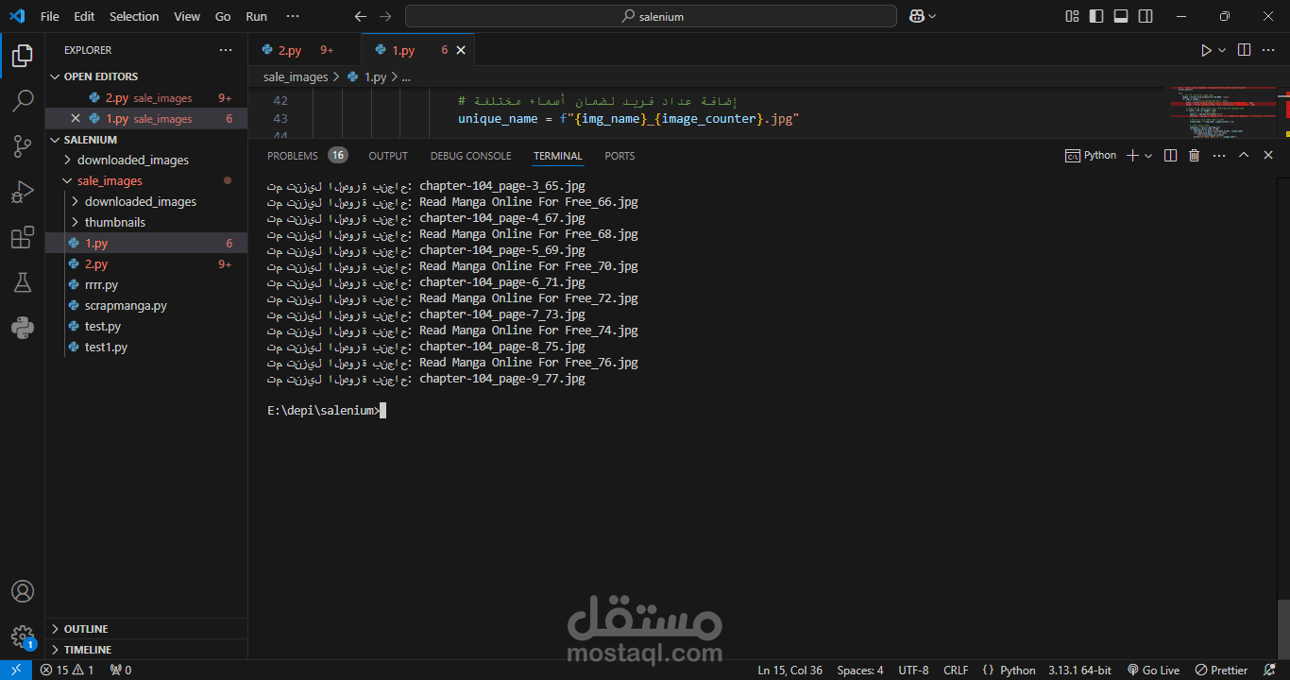Toggle the primary sidebar visibility
1290x680 pixels.
tap(1095, 15)
